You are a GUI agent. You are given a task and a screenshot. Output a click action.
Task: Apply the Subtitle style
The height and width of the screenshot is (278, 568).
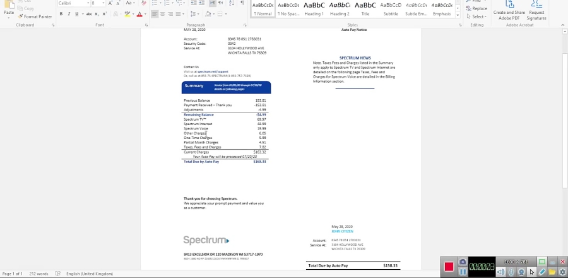click(391, 9)
